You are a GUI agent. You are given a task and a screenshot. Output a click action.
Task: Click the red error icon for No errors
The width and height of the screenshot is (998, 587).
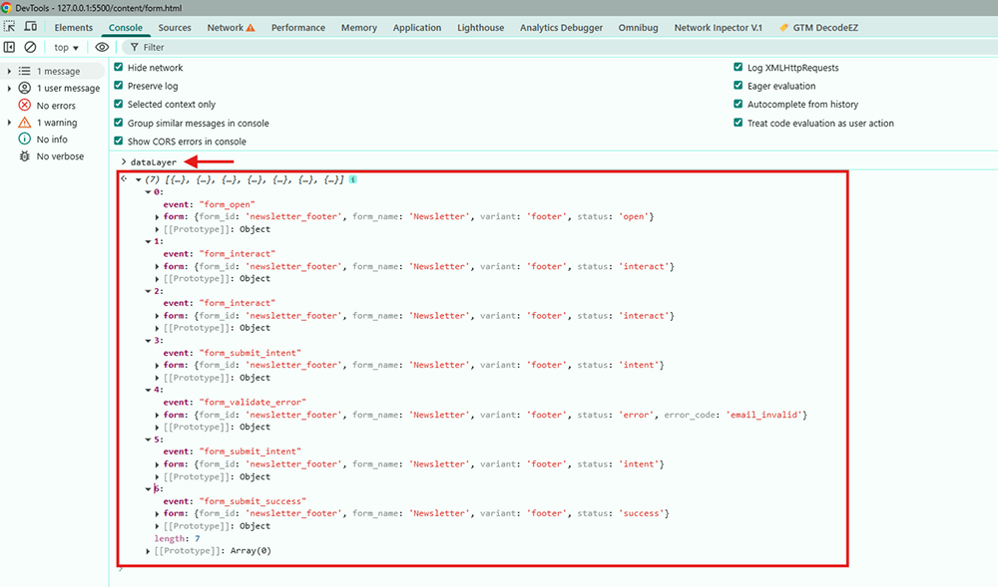[24, 105]
